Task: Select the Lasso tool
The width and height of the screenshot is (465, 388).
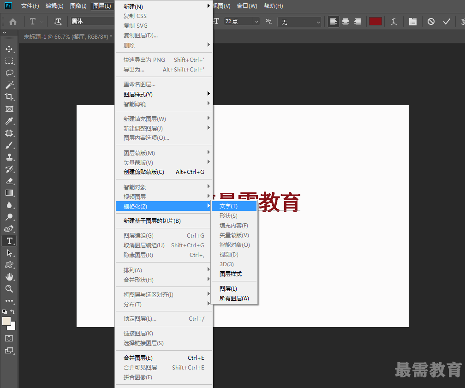Action: click(x=9, y=73)
